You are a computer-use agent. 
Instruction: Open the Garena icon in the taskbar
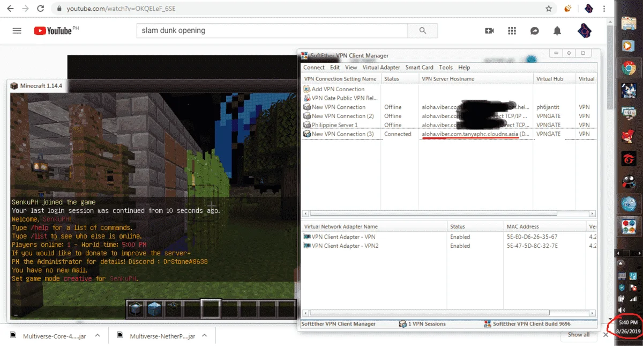(x=629, y=158)
